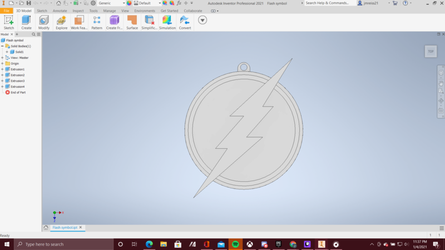Expand the Origin folder
The width and height of the screenshot is (445, 250).
pyautogui.click(x=2, y=63)
